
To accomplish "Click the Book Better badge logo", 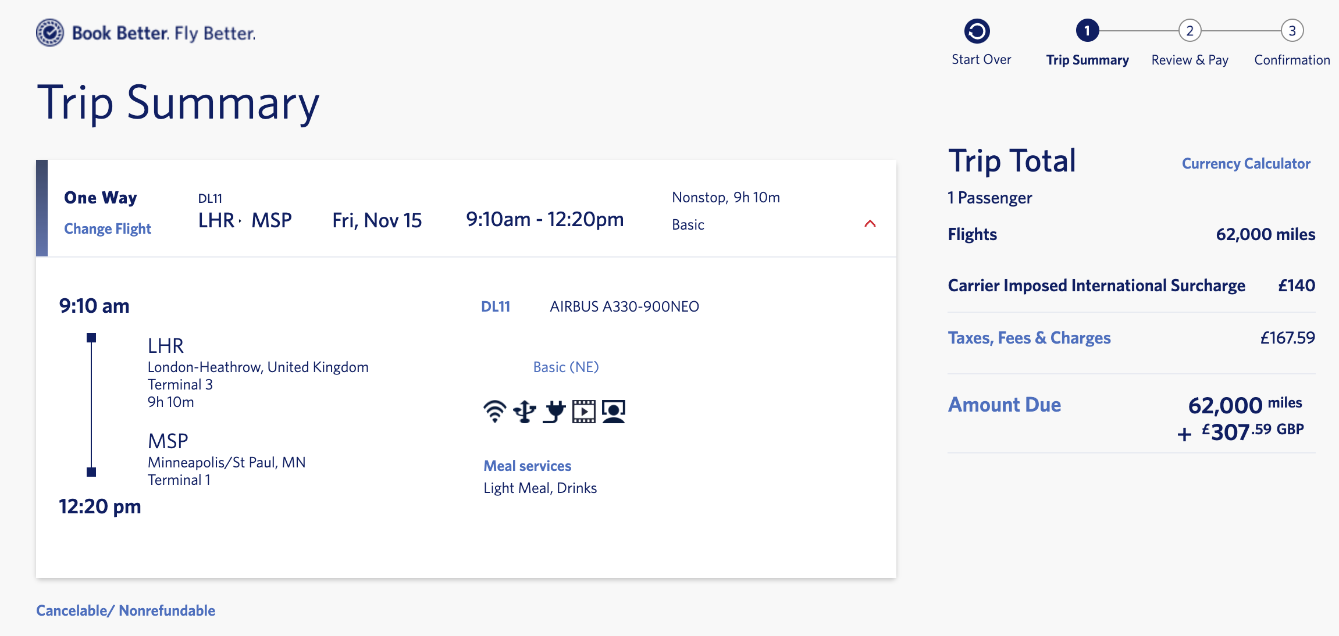I will [x=50, y=33].
